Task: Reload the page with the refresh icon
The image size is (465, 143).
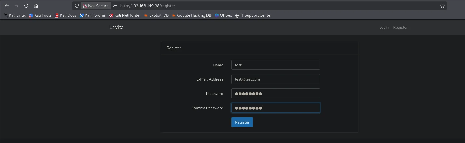Action: click(26, 6)
